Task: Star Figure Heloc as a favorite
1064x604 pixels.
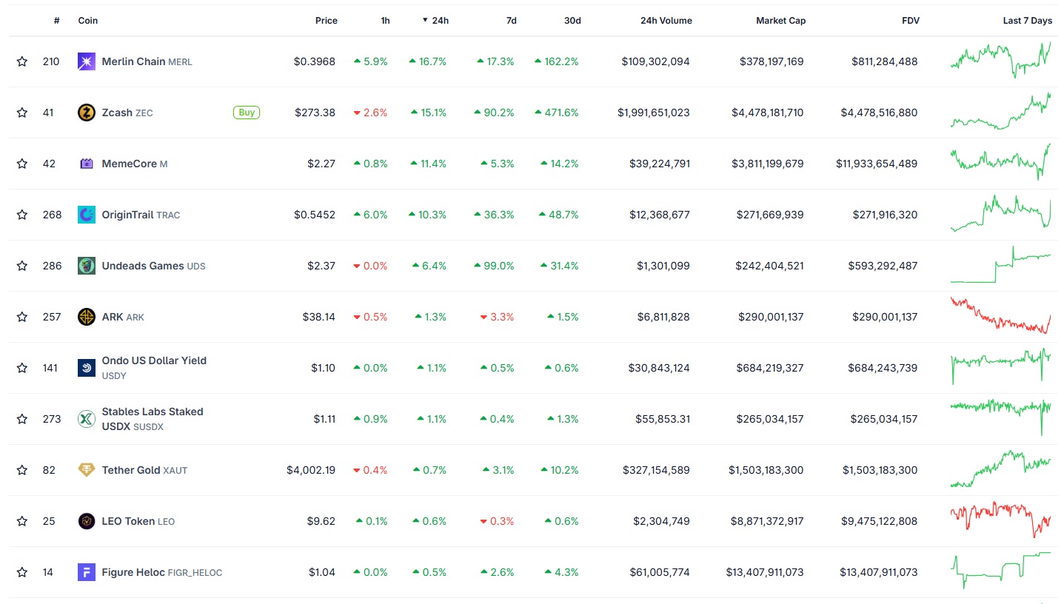Action: [22, 572]
